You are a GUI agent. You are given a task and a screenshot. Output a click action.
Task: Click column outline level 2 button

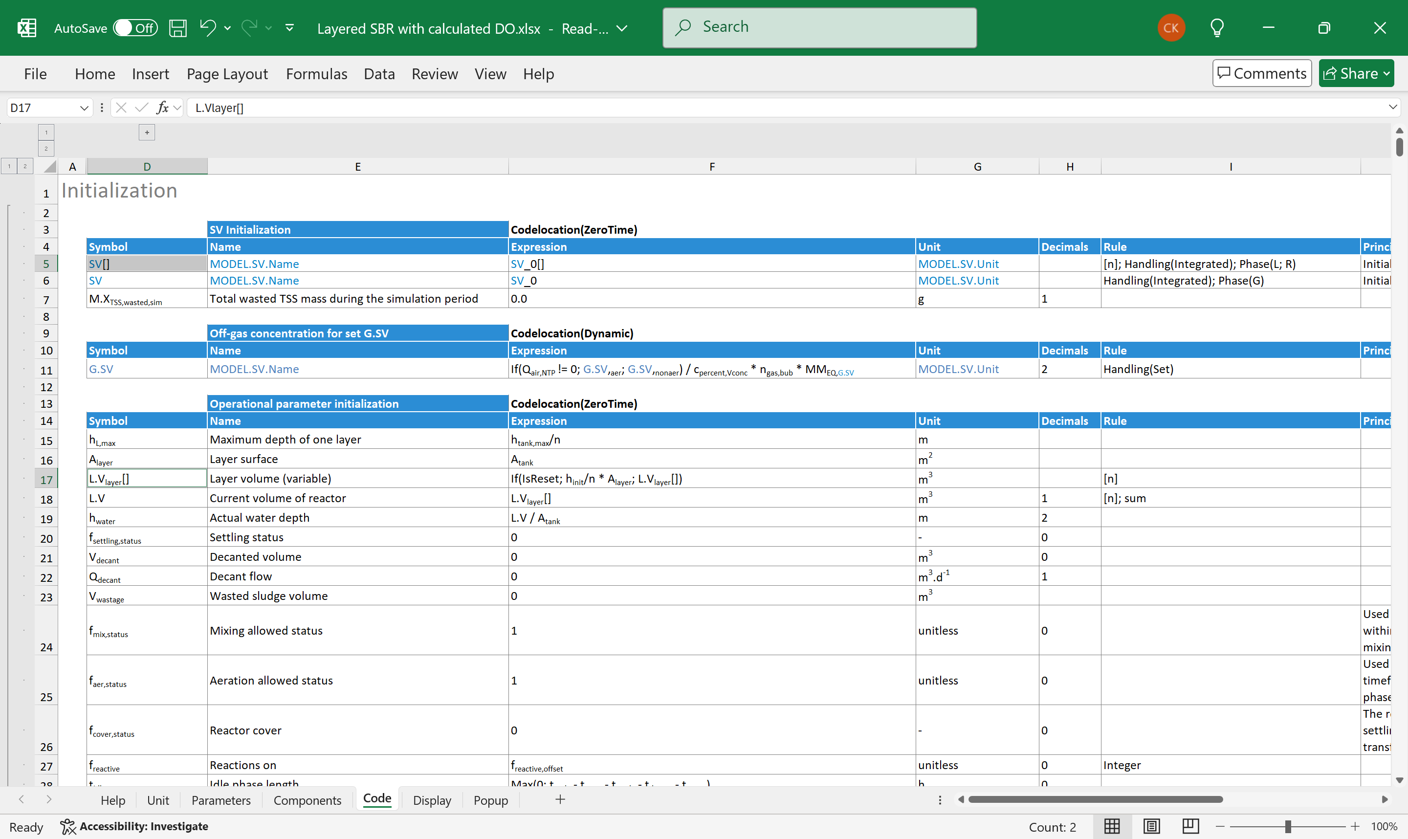click(46, 149)
